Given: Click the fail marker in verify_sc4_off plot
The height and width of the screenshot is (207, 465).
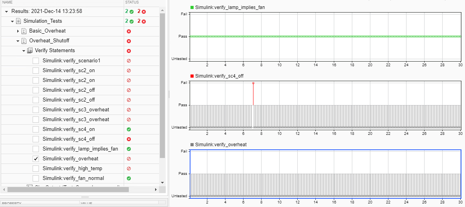Looking at the screenshot, I should (253, 83).
